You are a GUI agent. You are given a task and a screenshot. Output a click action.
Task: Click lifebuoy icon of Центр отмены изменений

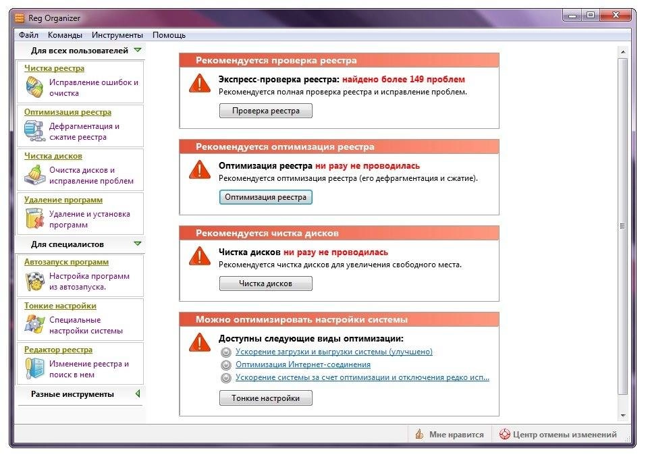click(x=505, y=434)
